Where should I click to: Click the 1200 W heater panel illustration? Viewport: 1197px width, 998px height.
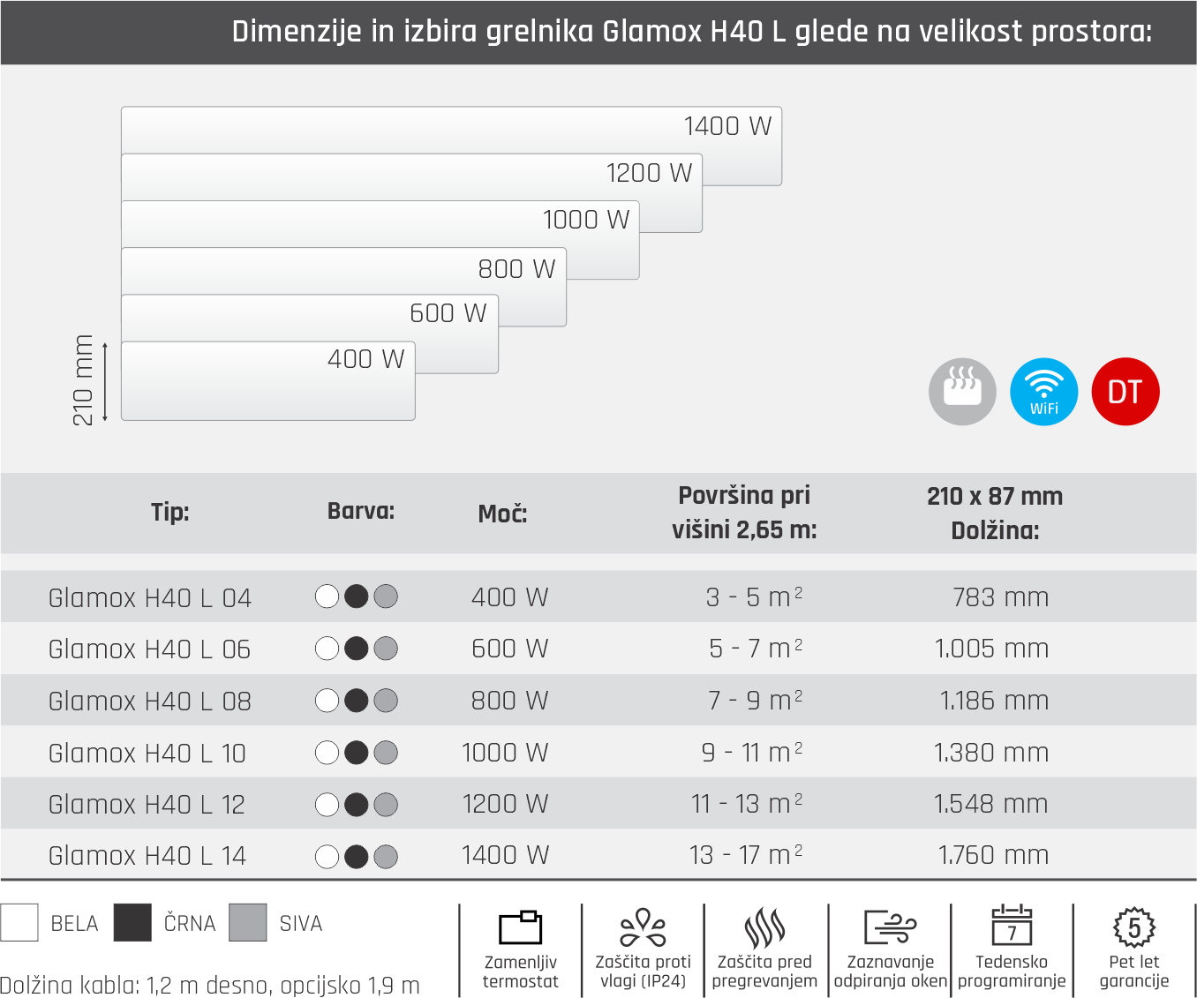point(411,177)
